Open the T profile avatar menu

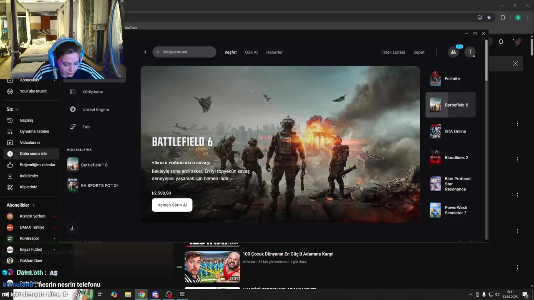(x=470, y=52)
